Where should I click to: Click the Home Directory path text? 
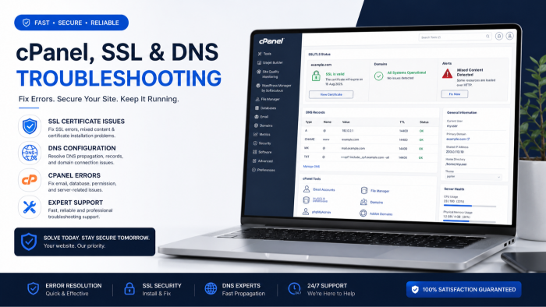point(456,164)
